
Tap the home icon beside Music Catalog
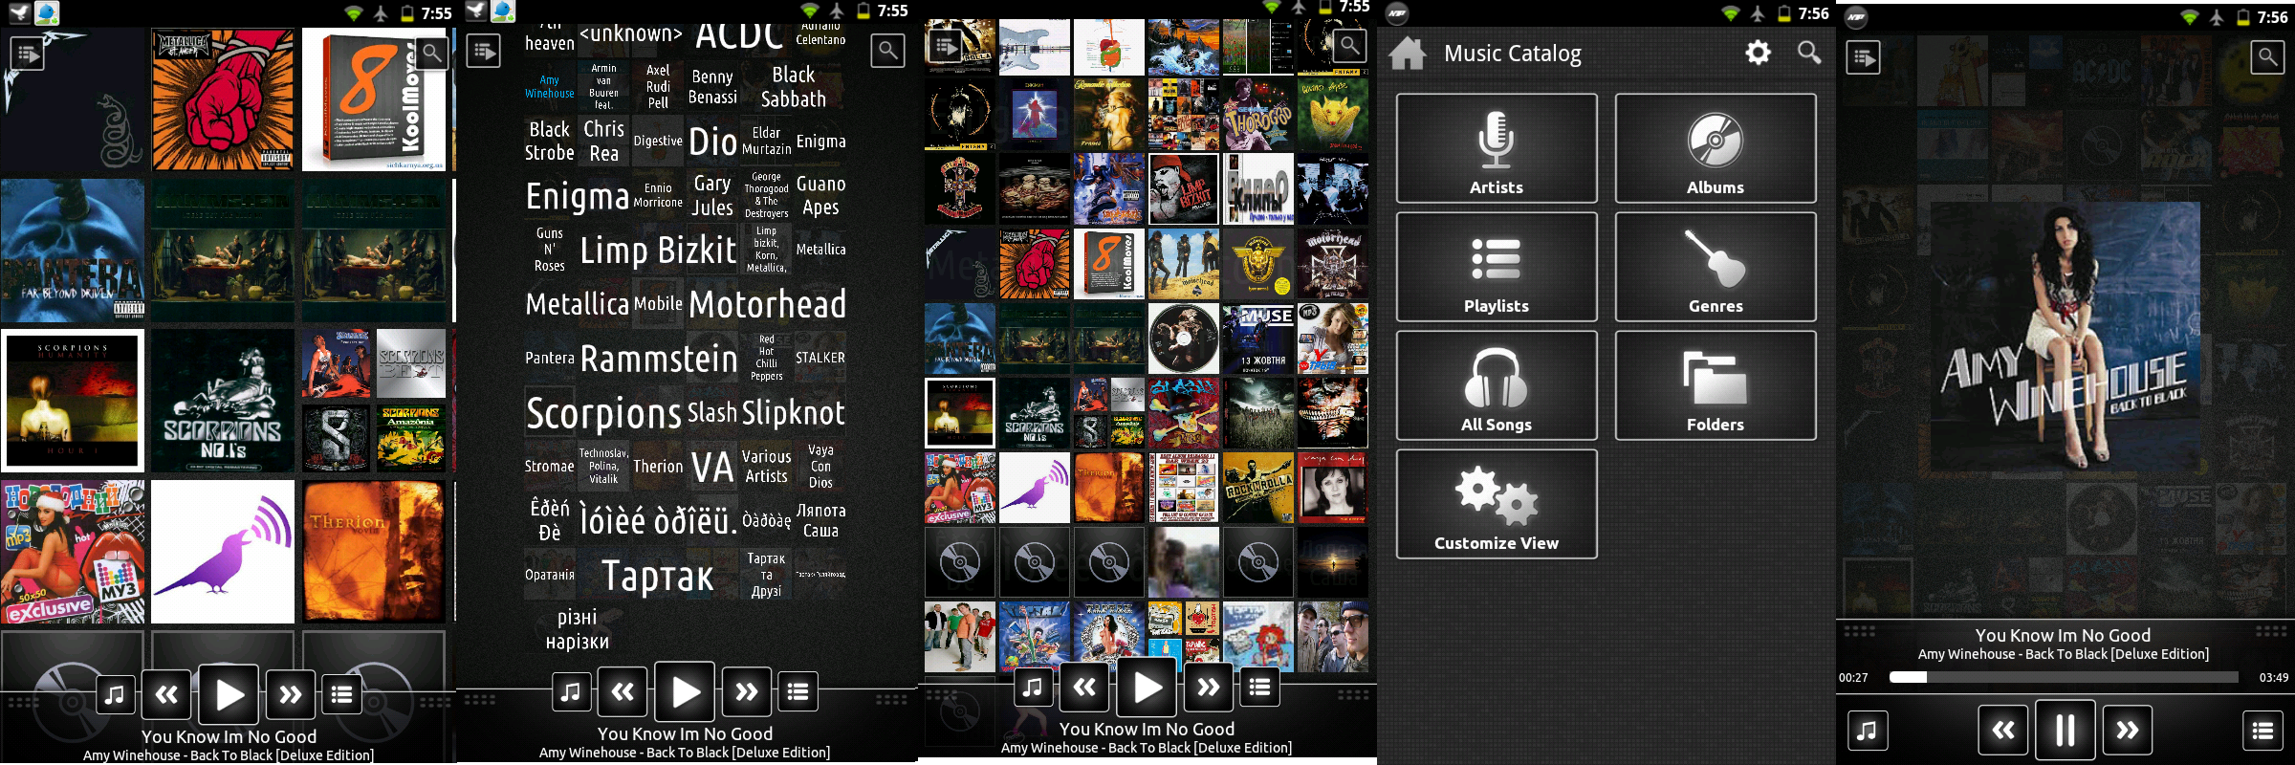pyautogui.click(x=1408, y=54)
